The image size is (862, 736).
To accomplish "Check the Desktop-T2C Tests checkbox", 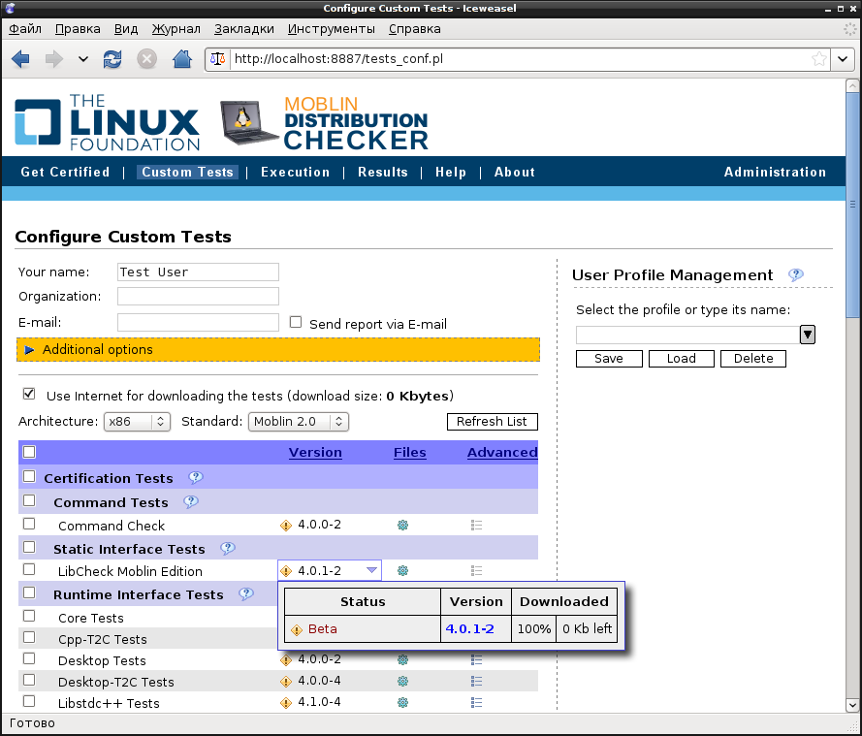I will 29,680.
